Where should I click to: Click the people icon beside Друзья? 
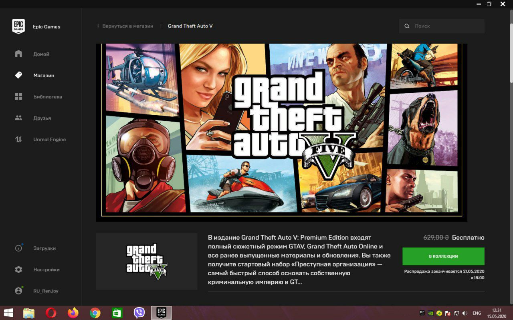(x=18, y=118)
